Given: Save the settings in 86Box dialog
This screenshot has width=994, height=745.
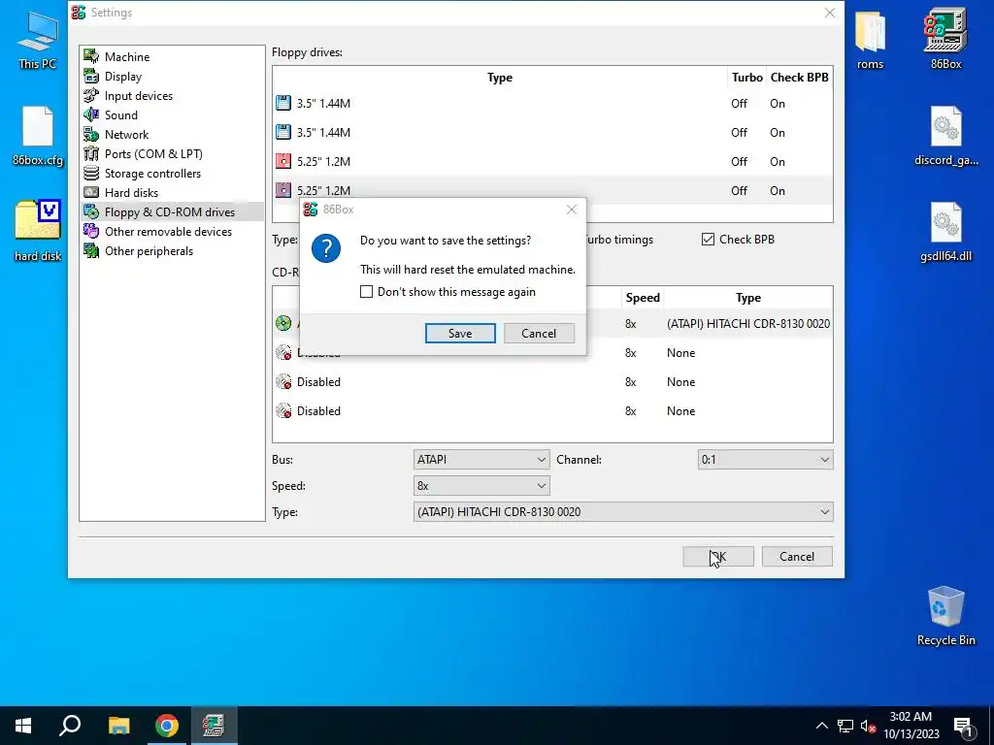Looking at the screenshot, I should [460, 334].
